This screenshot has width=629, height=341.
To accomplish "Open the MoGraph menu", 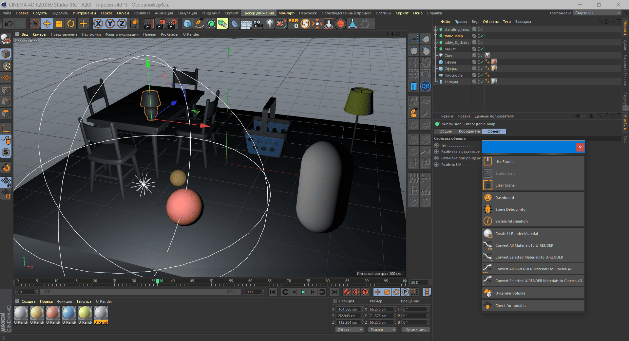I will click(286, 13).
